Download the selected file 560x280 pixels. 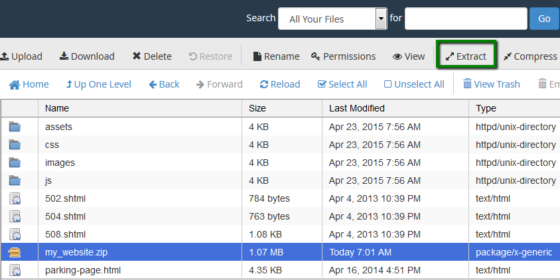point(87,56)
